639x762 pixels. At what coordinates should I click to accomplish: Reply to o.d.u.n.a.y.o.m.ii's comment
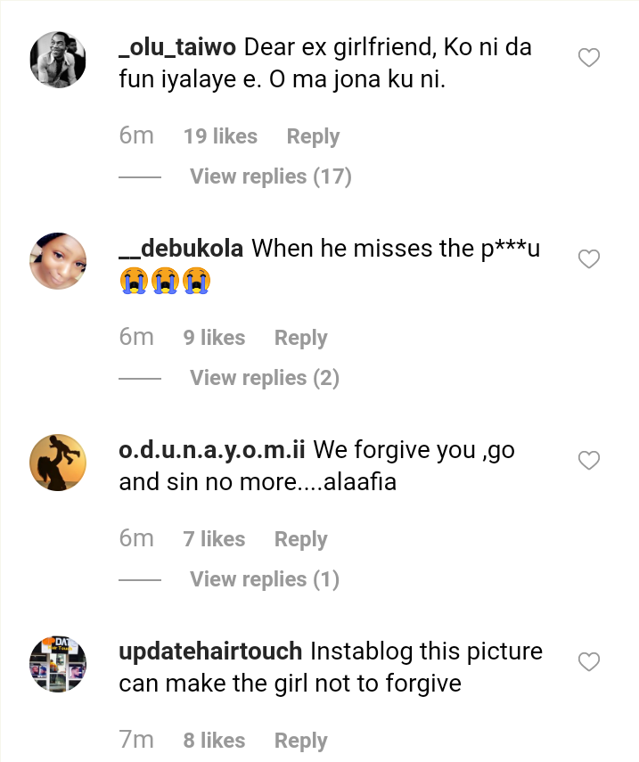click(x=300, y=539)
